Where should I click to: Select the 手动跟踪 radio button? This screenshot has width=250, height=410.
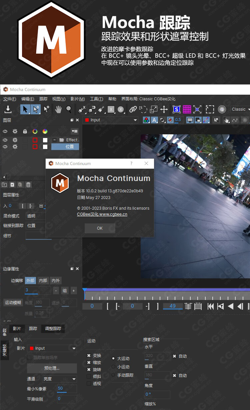coord(113,375)
